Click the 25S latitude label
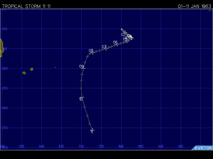The width and height of the screenshot is (213, 159). click(5, 88)
